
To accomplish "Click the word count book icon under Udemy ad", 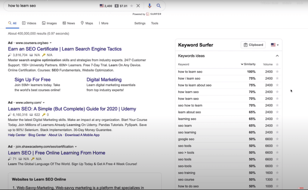I will pyautogui.click(x=31, y=115).
